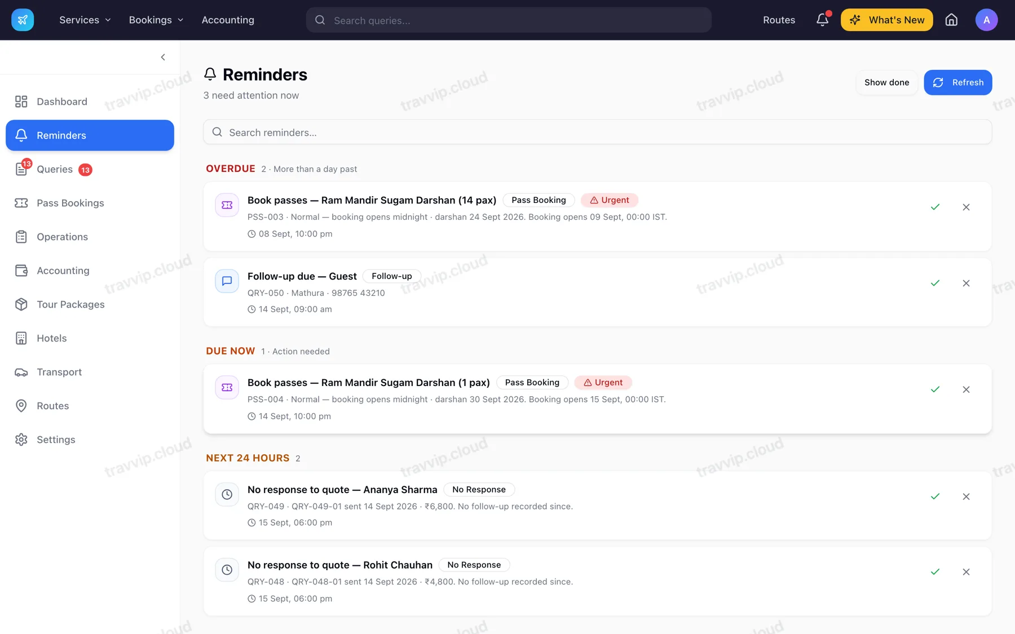Click Urgent tag on PSS-003 reminder
This screenshot has height=634, width=1015.
pyautogui.click(x=609, y=200)
